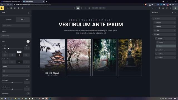This screenshot has width=178, height=100.
Task: Click the MOLLIS TELLUS card heading
Action: (x=52, y=73)
